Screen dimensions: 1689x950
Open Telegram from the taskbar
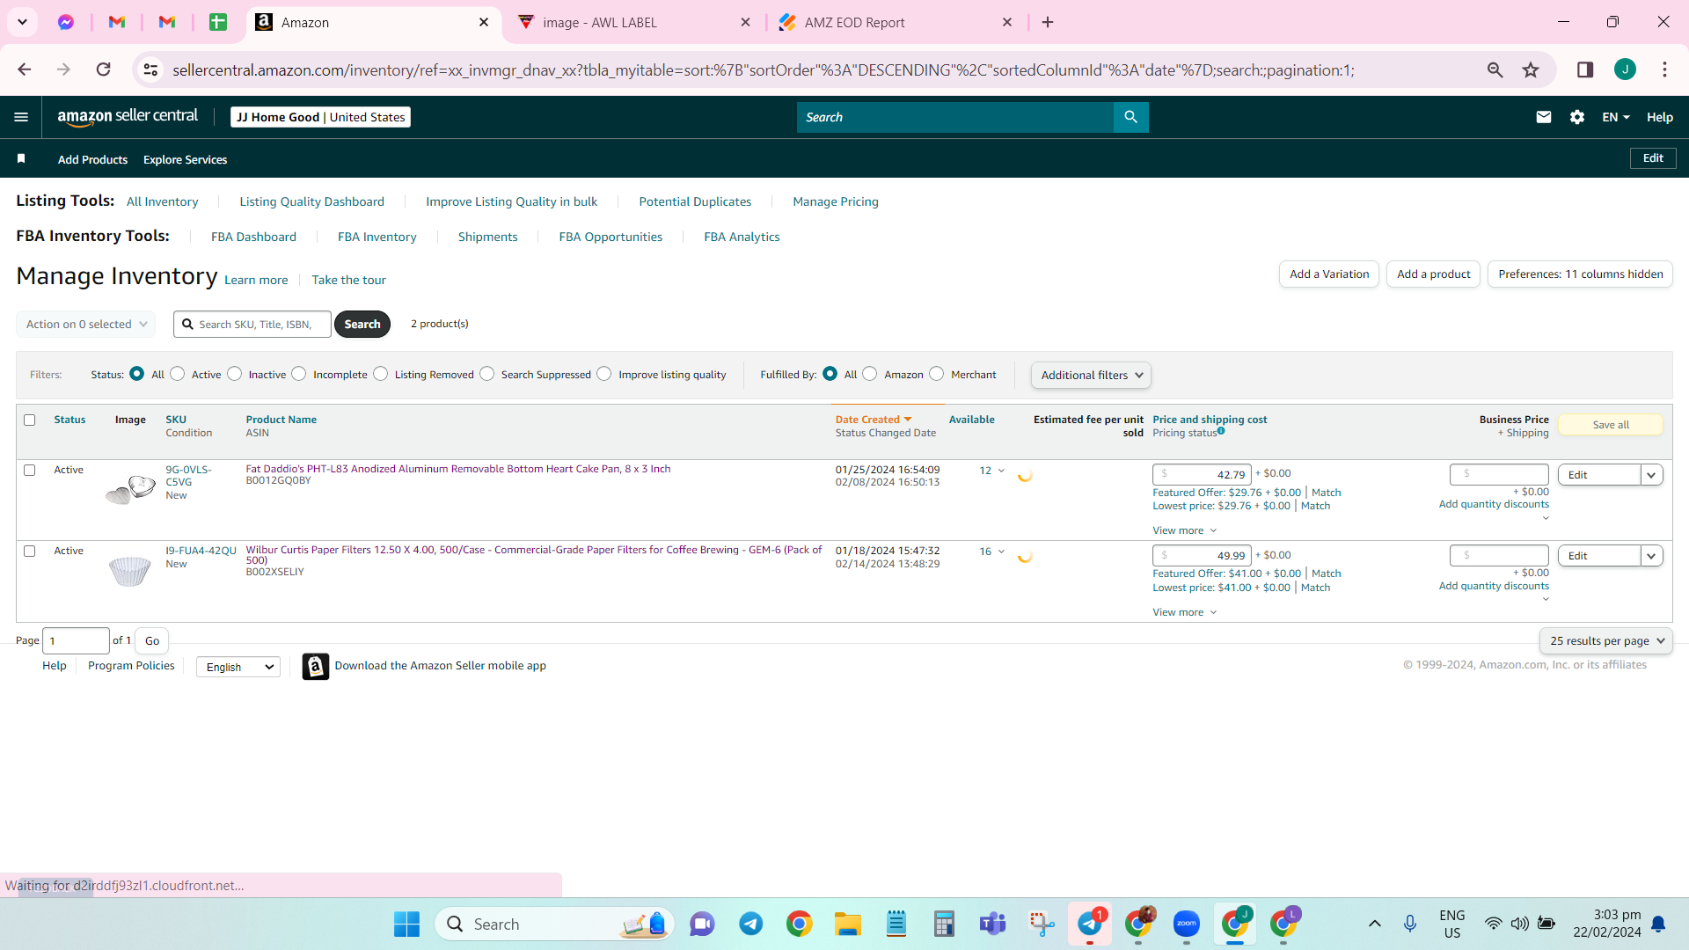tap(751, 924)
